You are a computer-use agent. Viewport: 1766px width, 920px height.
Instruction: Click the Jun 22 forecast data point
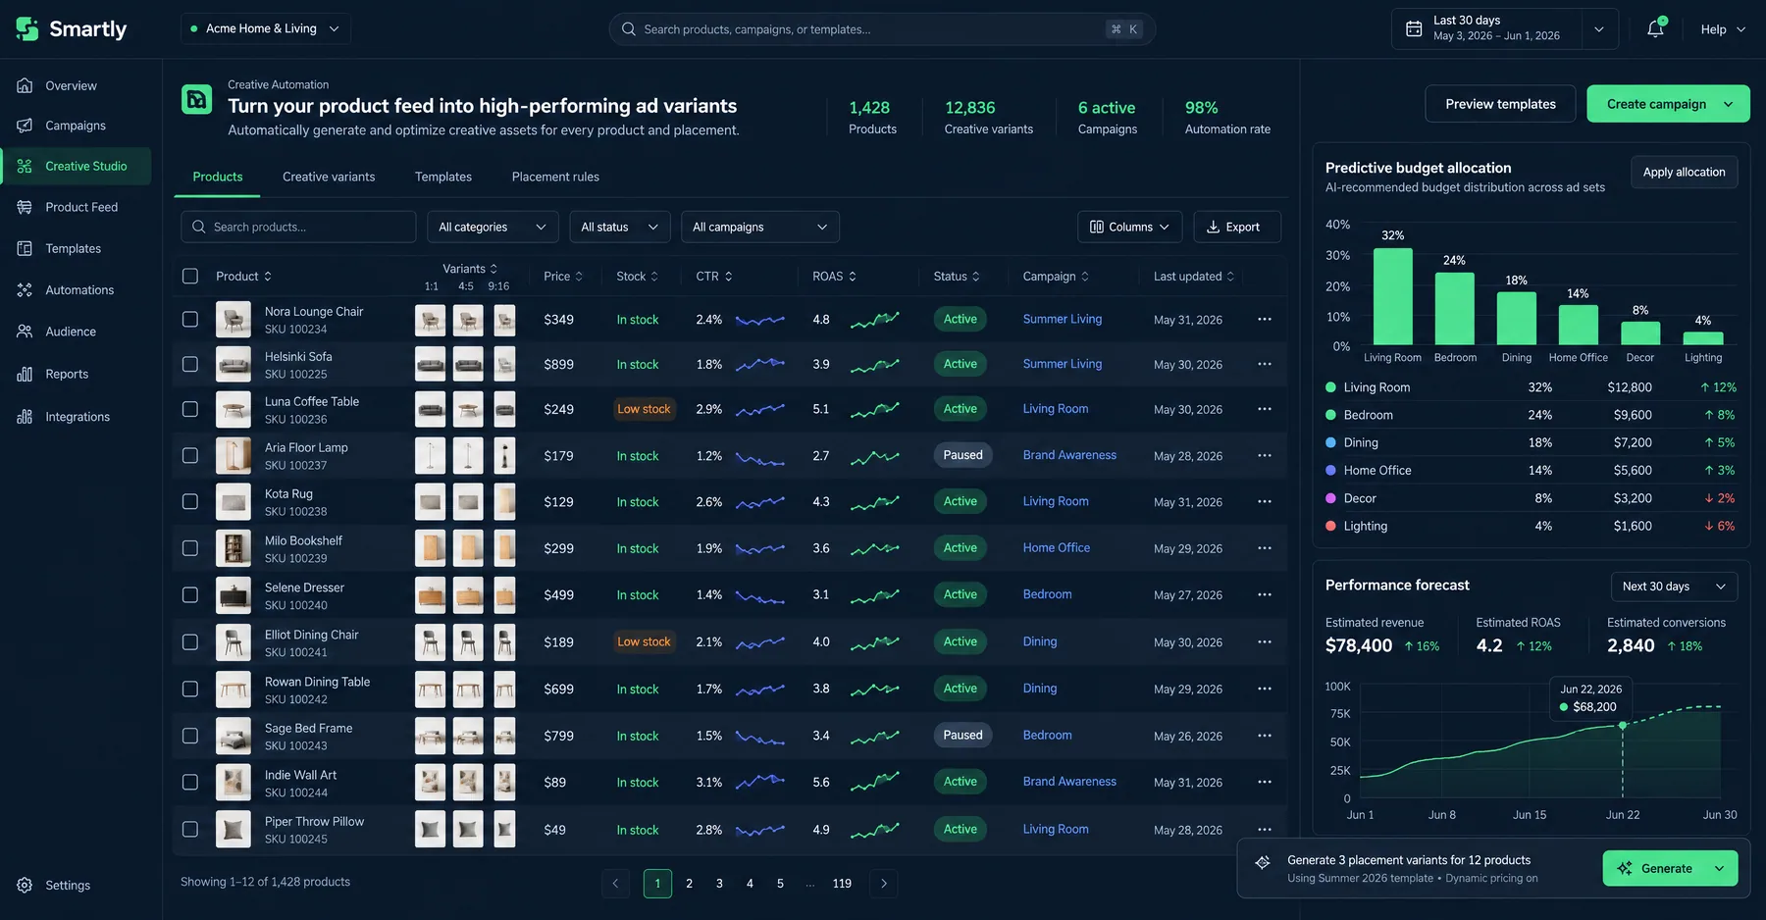click(1623, 726)
